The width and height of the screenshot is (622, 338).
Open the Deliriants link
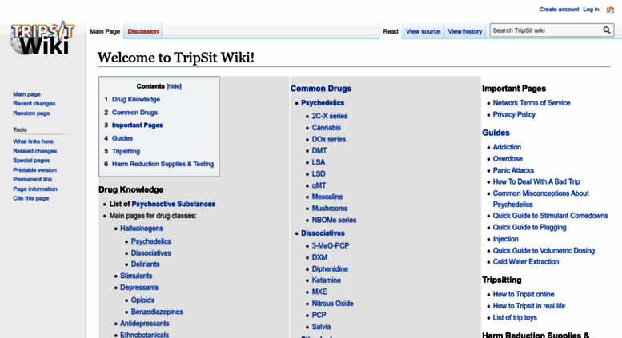(145, 264)
